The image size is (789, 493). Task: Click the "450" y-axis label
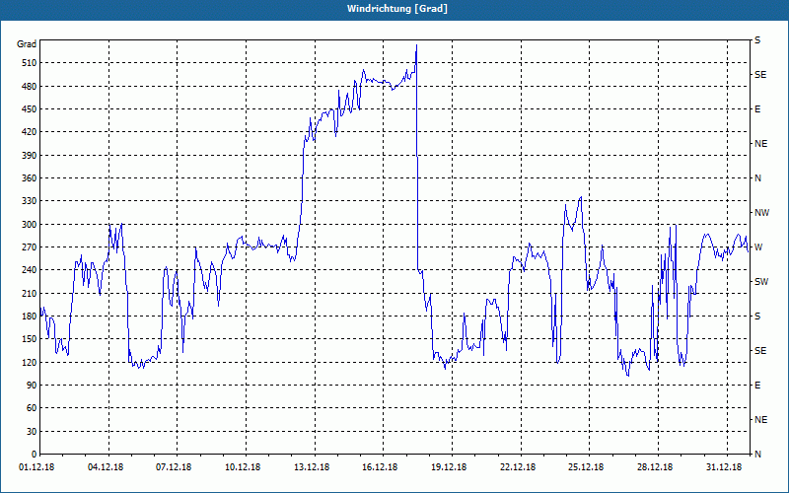click(x=30, y=109)
